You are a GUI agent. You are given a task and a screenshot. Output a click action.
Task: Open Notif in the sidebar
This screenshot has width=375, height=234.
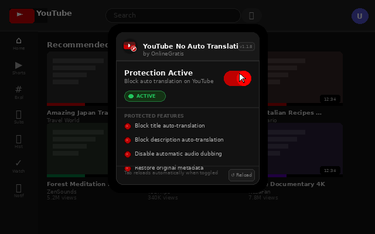(x=19, y=191)
